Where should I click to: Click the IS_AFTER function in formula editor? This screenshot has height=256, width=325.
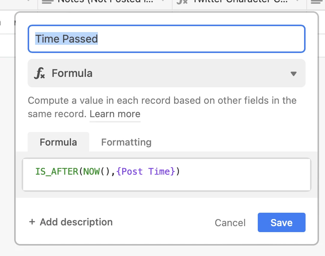(57, 172)
